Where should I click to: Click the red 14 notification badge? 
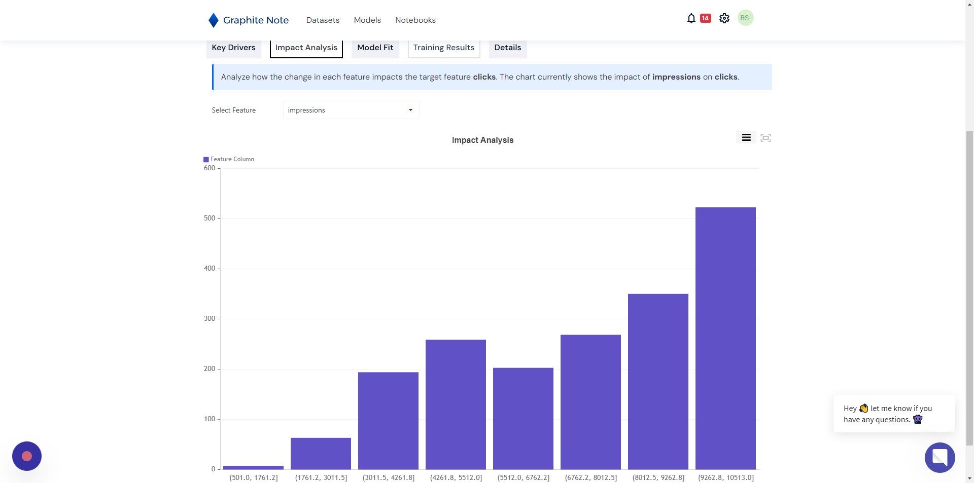click(705, 18)
